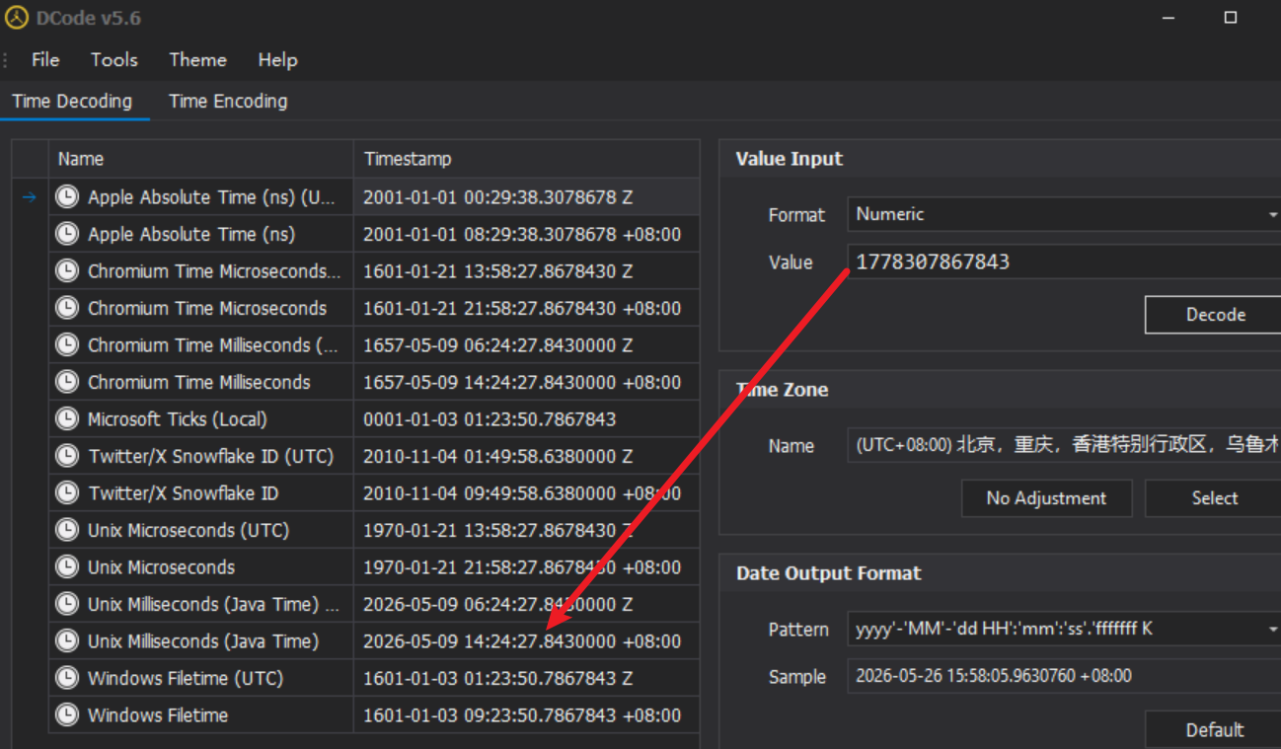Click clock icon for Chromium Time Microseconds row
Image resolution: width=1281 pixels, height=749 pixels.
[67, 309]
